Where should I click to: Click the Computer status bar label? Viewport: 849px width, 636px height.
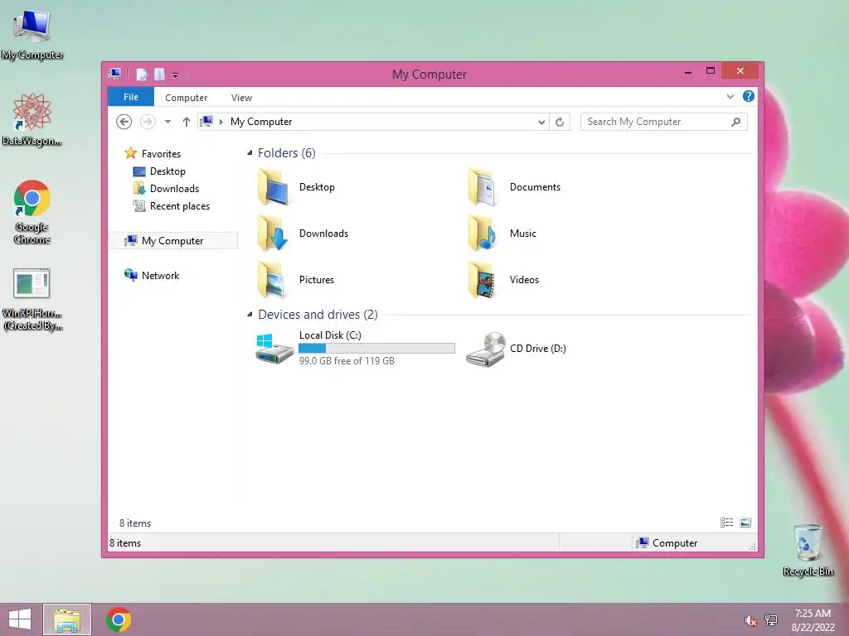[675, 543]
